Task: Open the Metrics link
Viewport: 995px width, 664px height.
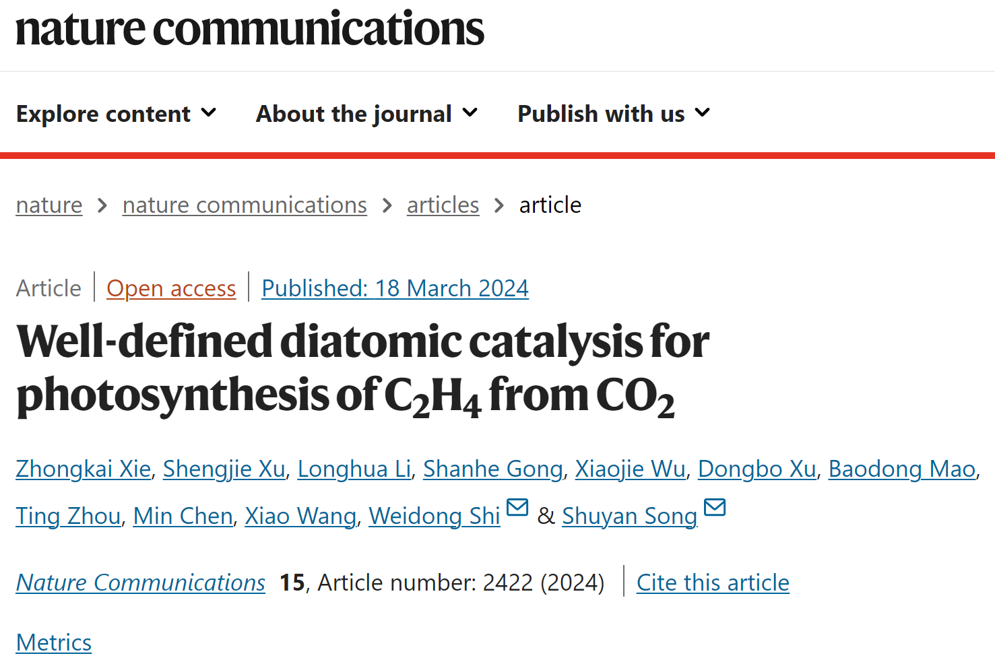Action: coord(54,642)
